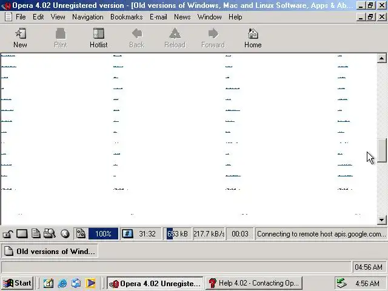The width and height of the screenshot is (388, 291).
Task: Click the round globe status icon
Action: tap(65, 234)
